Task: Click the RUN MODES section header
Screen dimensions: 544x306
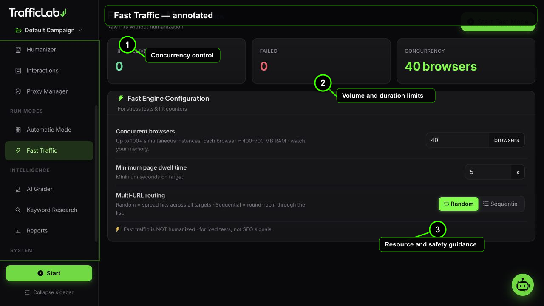Action: click(26, 111)
